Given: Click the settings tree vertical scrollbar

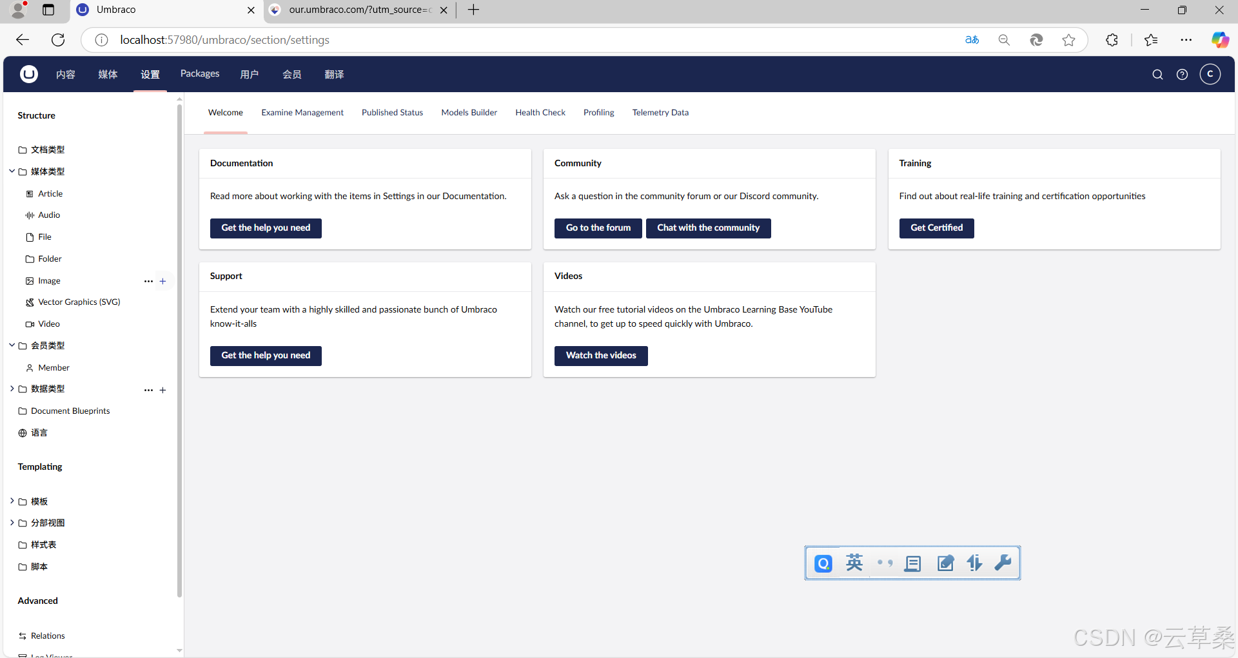Looking at the screenshot, I should click(x=179, y=351).
